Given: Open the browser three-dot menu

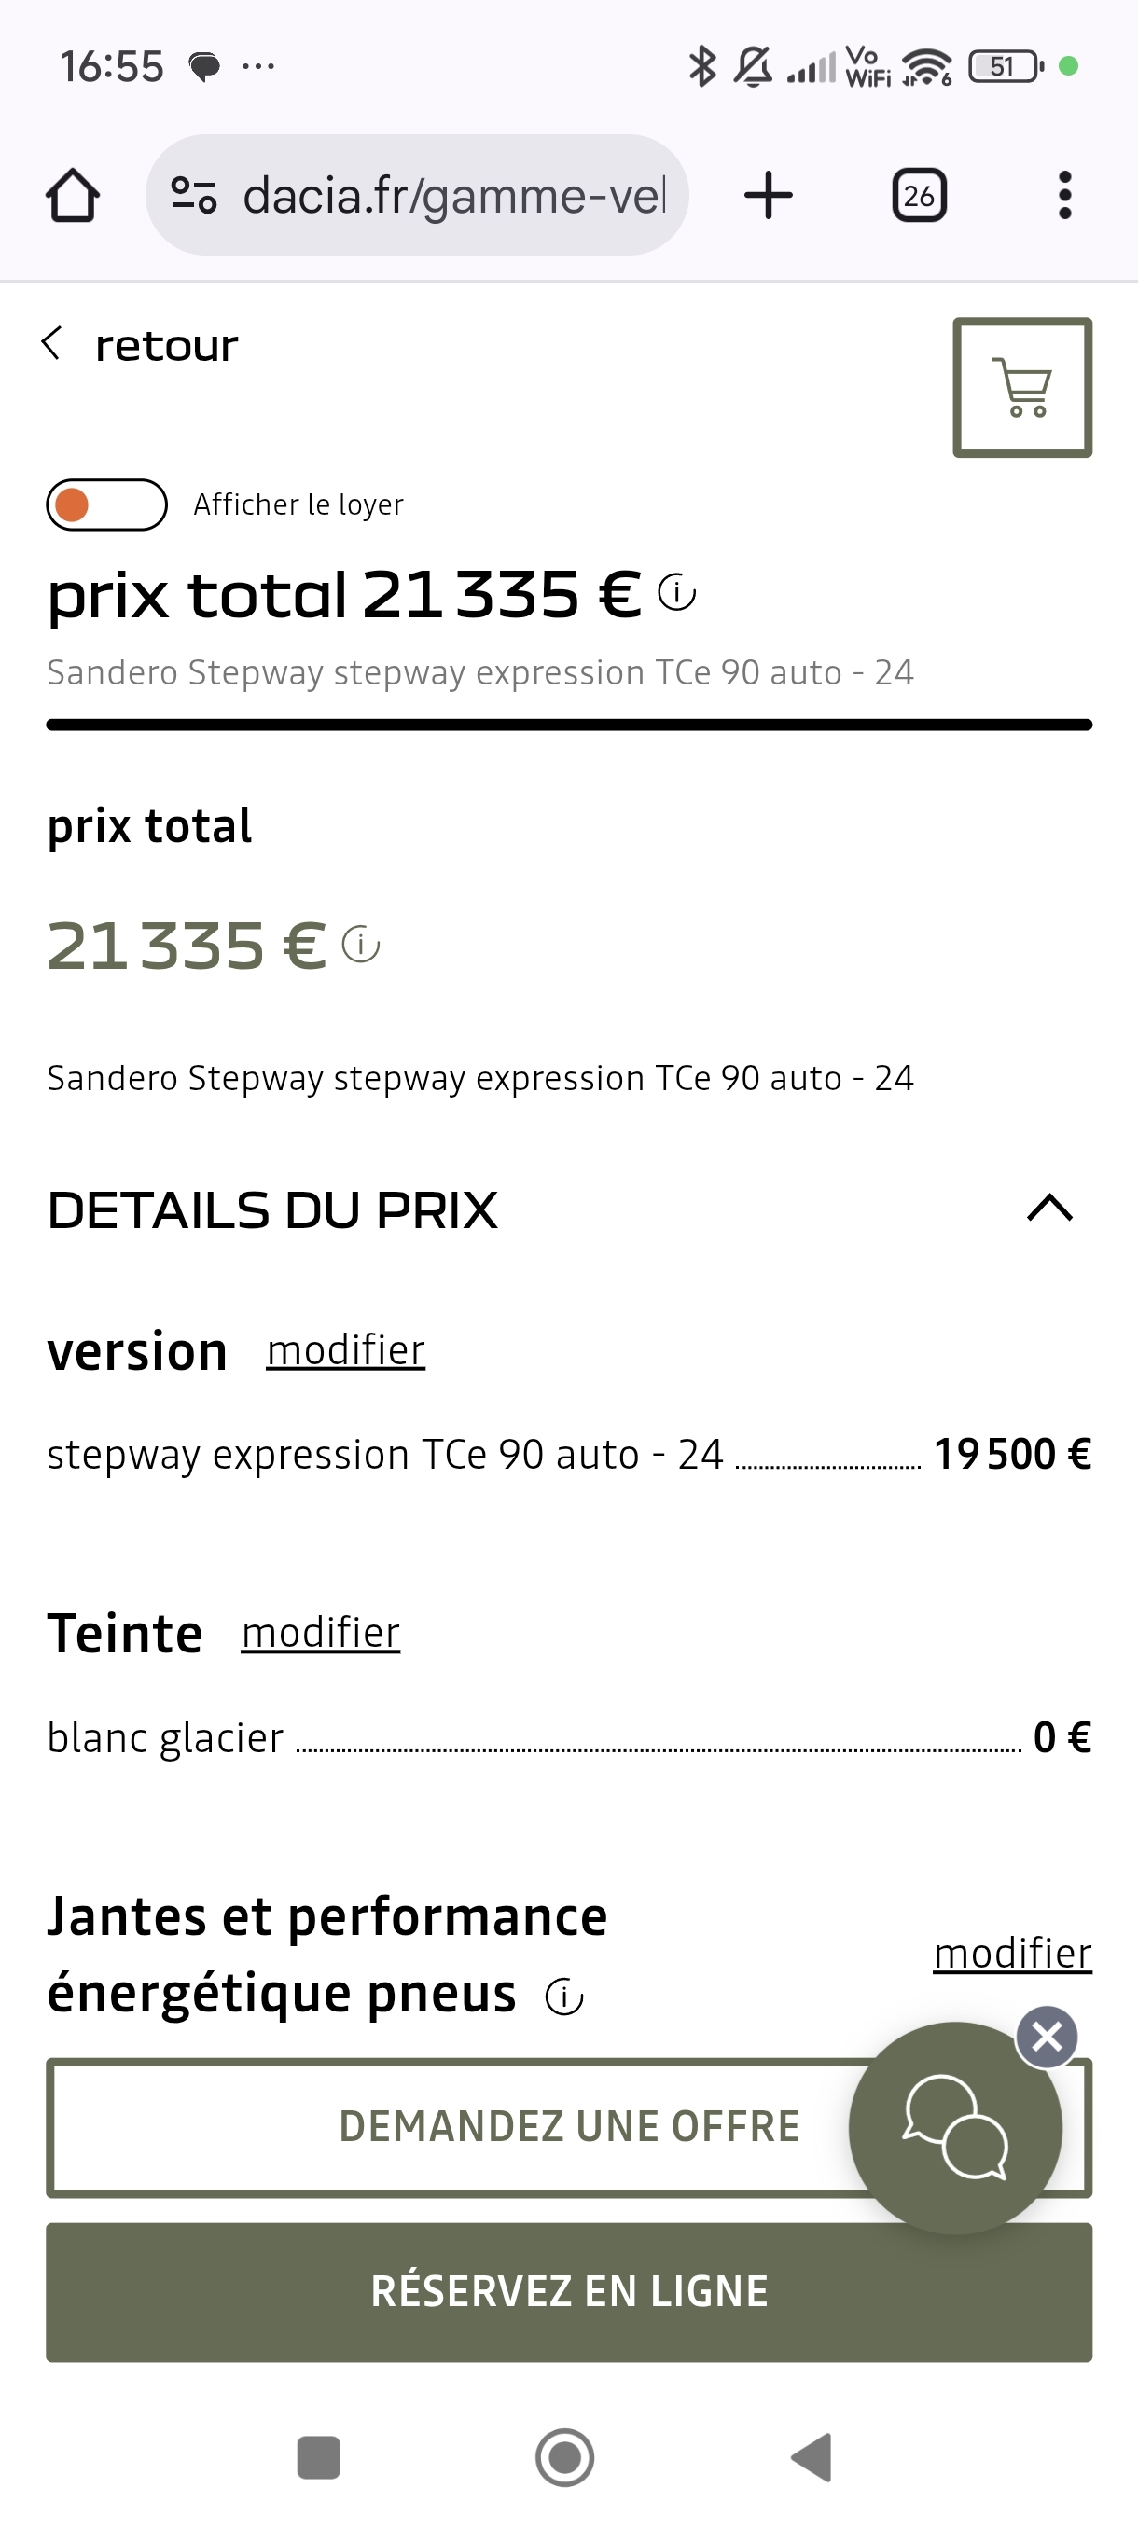Looking at the screenshot, I should coord(1064,196).
